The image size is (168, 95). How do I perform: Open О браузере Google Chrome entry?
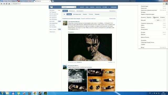point(153,42)
